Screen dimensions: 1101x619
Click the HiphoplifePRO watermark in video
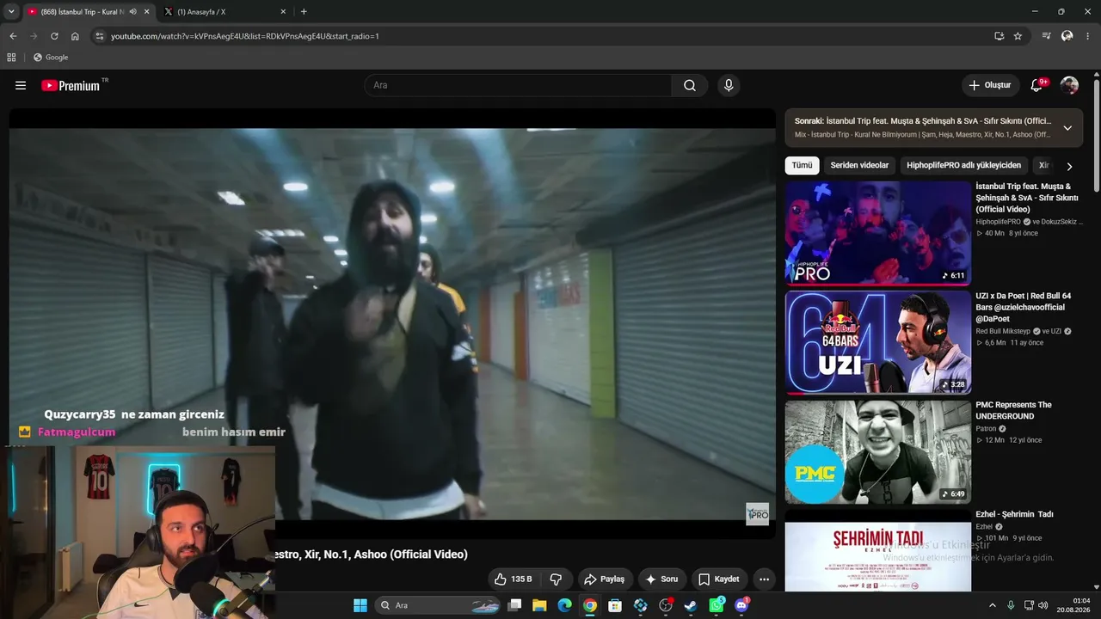[757, 514]
